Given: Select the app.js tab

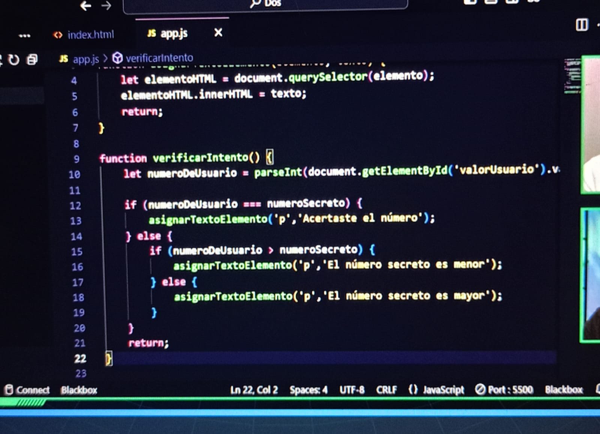Looking at the screenshot, I should tap(173, 34).
